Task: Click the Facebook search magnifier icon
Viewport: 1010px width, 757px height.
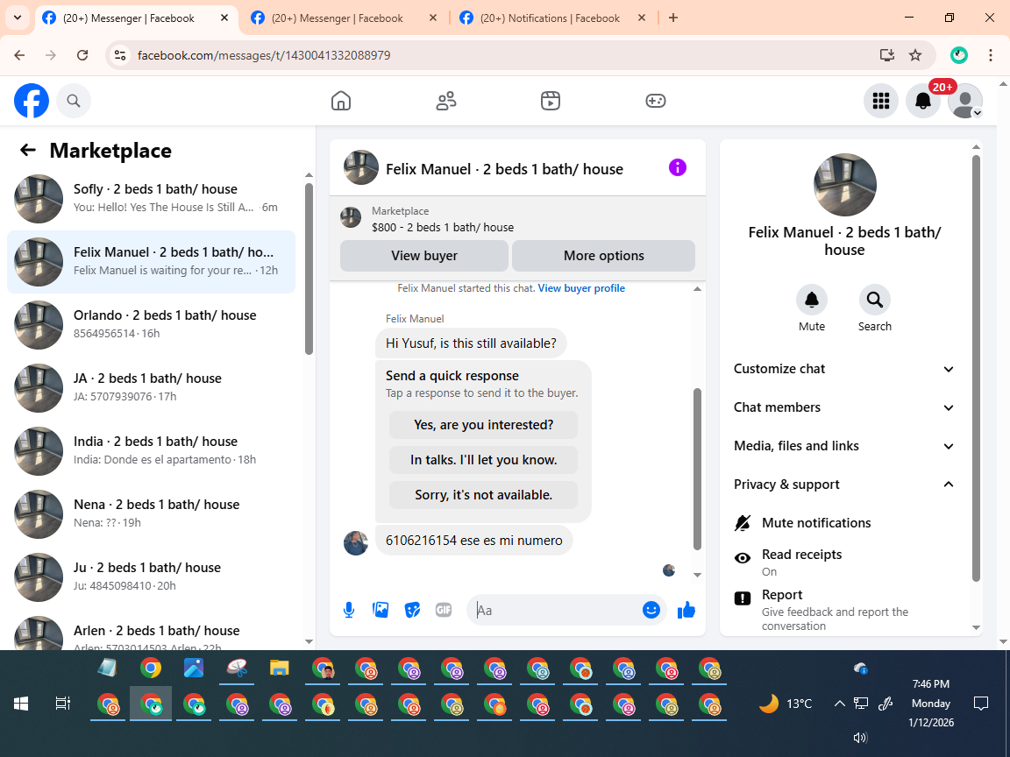Action: [74, 101]
